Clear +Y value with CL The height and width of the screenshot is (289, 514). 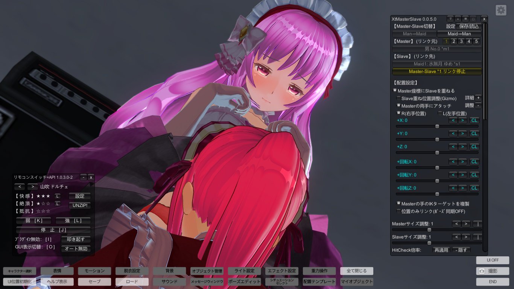pos(474,134)
